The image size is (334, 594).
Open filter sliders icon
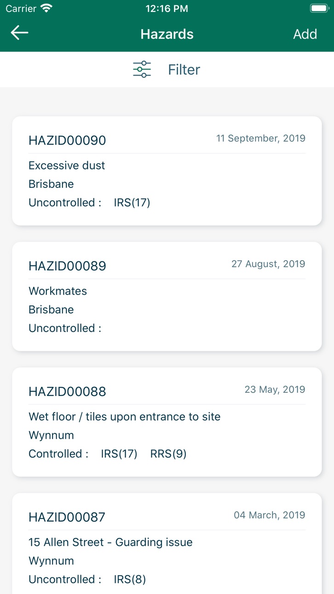[142, 69]
